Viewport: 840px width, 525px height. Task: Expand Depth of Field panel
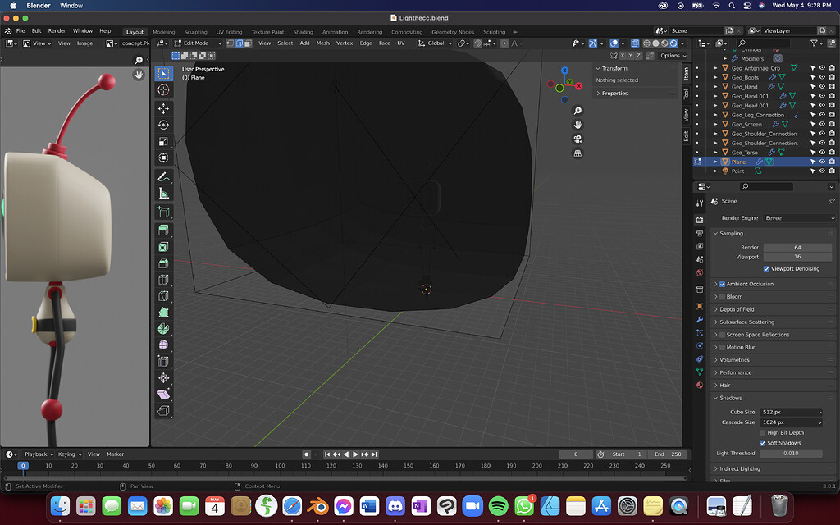point(737,309)
